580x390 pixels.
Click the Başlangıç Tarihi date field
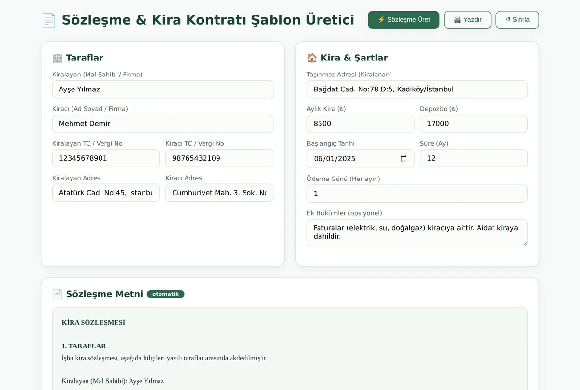361,159
